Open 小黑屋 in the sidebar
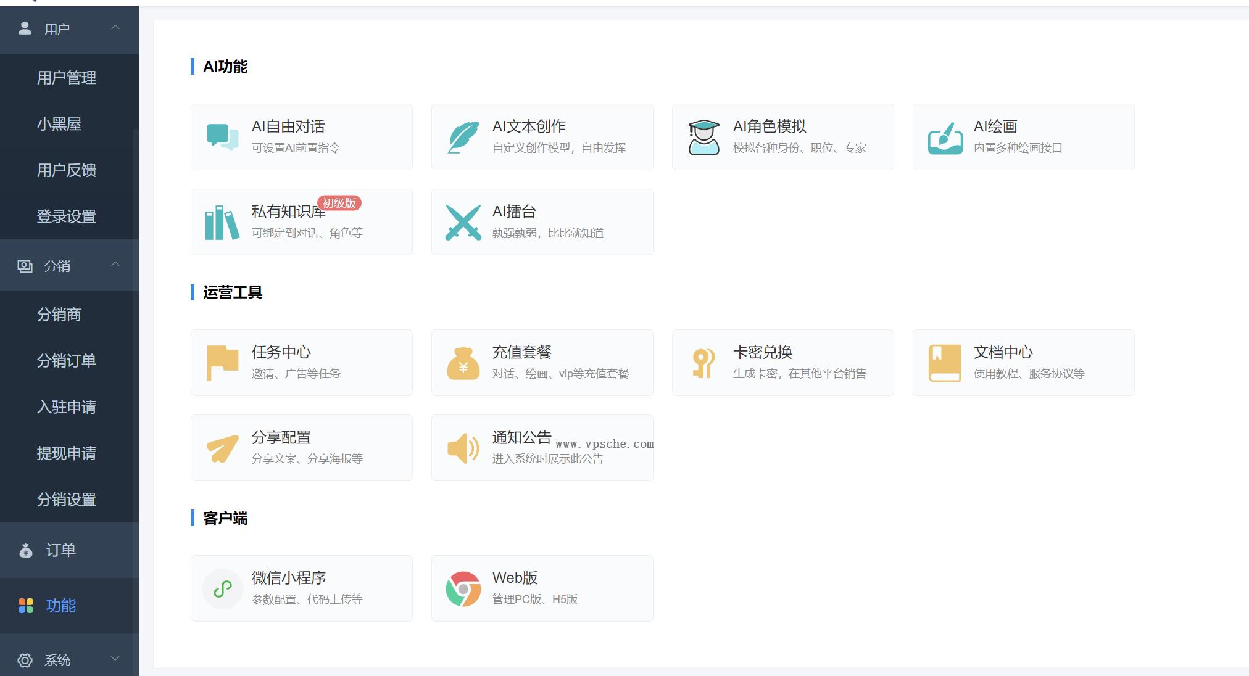Viewport: 1249px width, 676px height. click(59, 124)
